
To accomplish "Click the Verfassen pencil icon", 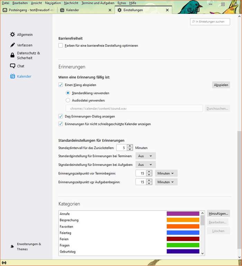I will pyautogui.click(x=12, y=45).
